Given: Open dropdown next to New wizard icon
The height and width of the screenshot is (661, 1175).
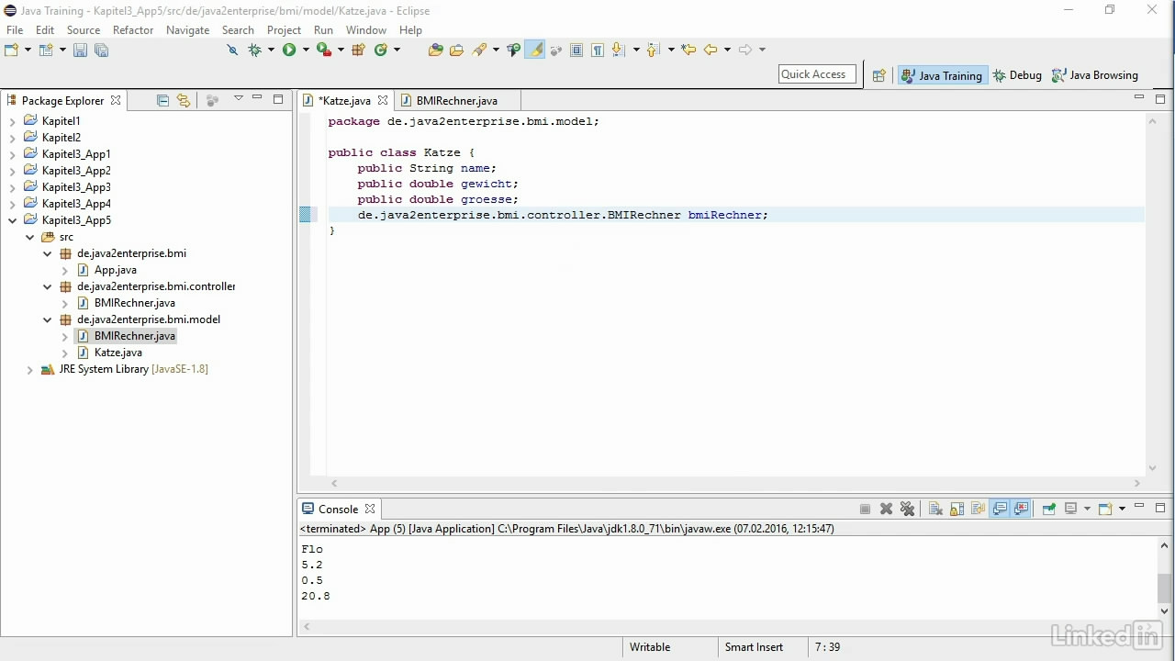Looking at the screenshot, I should (x=28, y=50).
